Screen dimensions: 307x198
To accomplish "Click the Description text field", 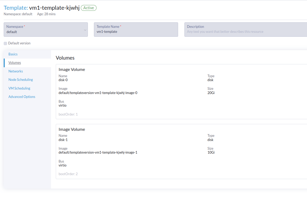I will click(x=245, y=32).
